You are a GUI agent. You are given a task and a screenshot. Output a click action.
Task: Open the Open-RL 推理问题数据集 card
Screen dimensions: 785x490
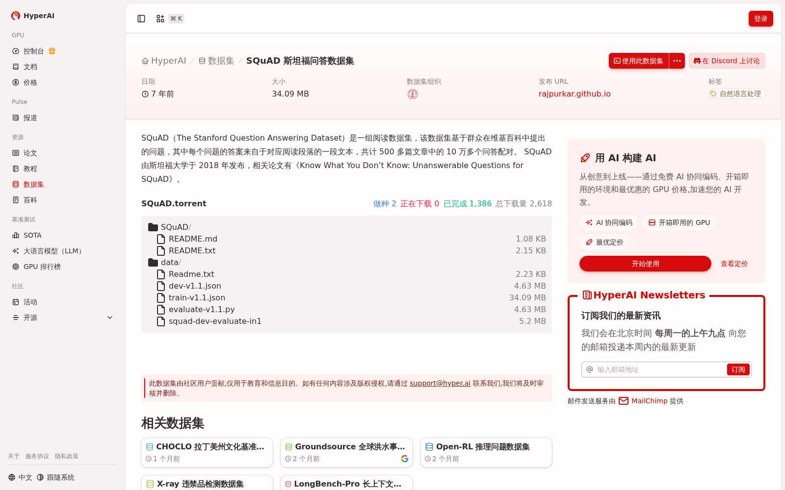click(x=486, y=453)
